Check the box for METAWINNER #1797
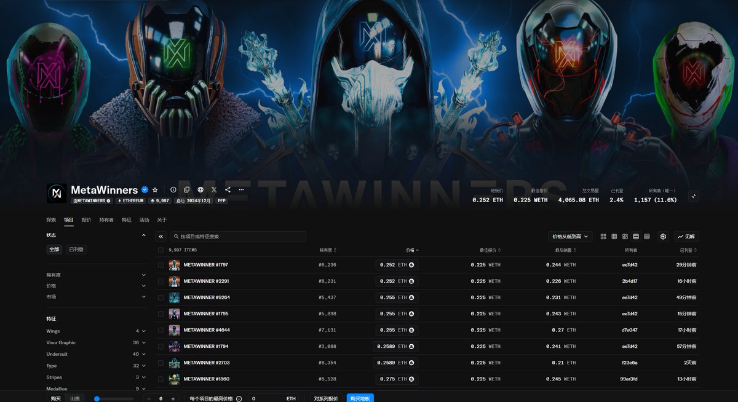The image size is (738, 402). point(161,265)
